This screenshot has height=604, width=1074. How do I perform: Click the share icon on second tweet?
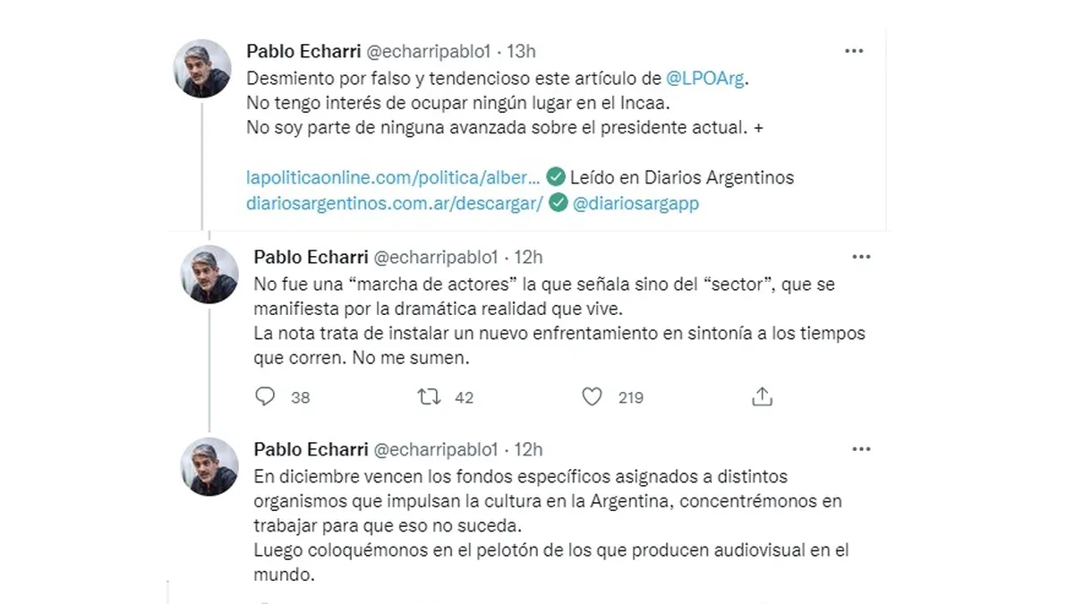(762, 396)
